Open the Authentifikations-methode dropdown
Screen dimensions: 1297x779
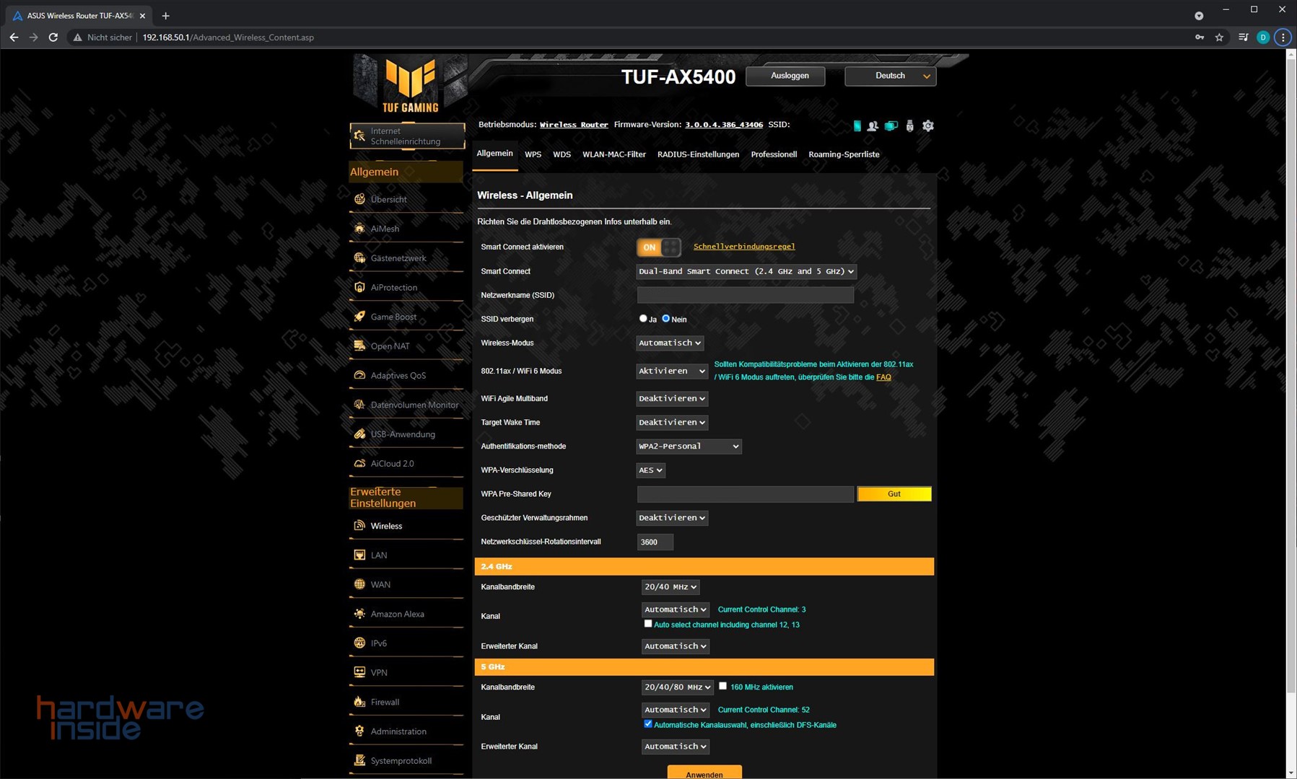coord(689,446)
